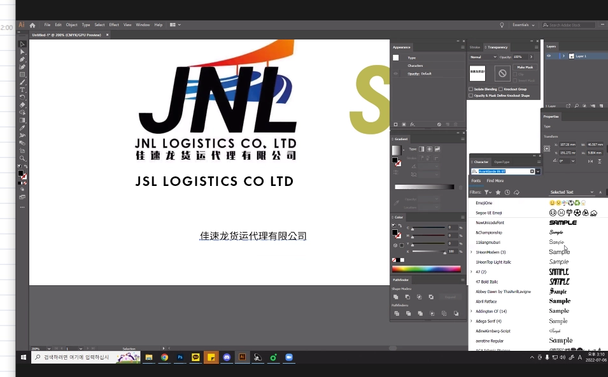Select linear gradient type icon

coord(421,149)
